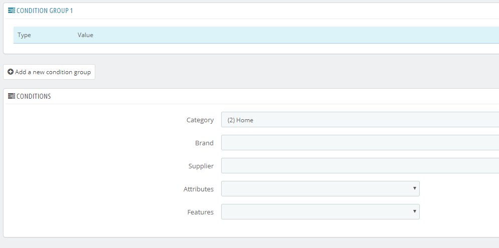This screenshot has height=248, width=499.
Task: Expand the Features dropdown arrow
Action: tap(414, 211)
